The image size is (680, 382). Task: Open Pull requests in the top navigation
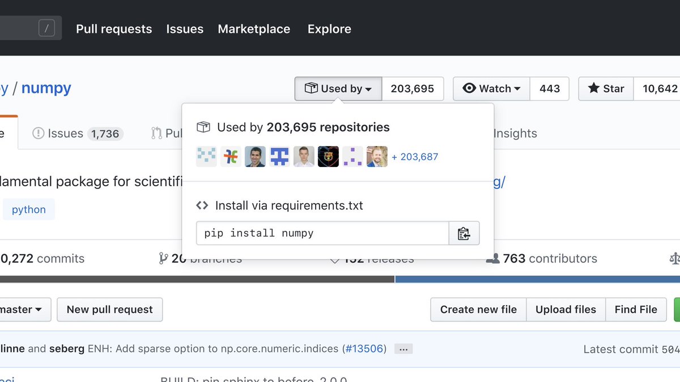coord(114,29)
